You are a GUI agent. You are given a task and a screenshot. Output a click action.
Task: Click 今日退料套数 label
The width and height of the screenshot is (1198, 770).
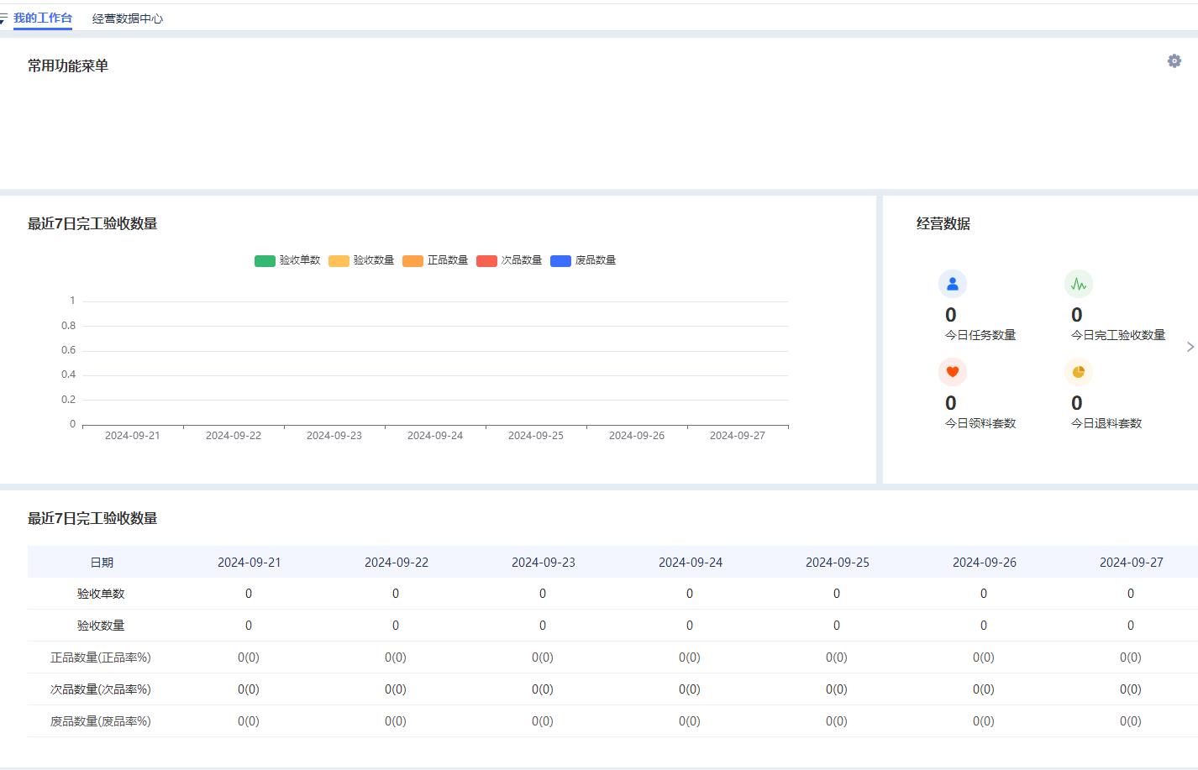1106,423
